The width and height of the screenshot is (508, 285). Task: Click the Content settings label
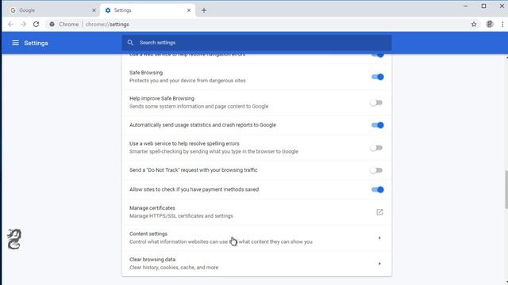148,234
